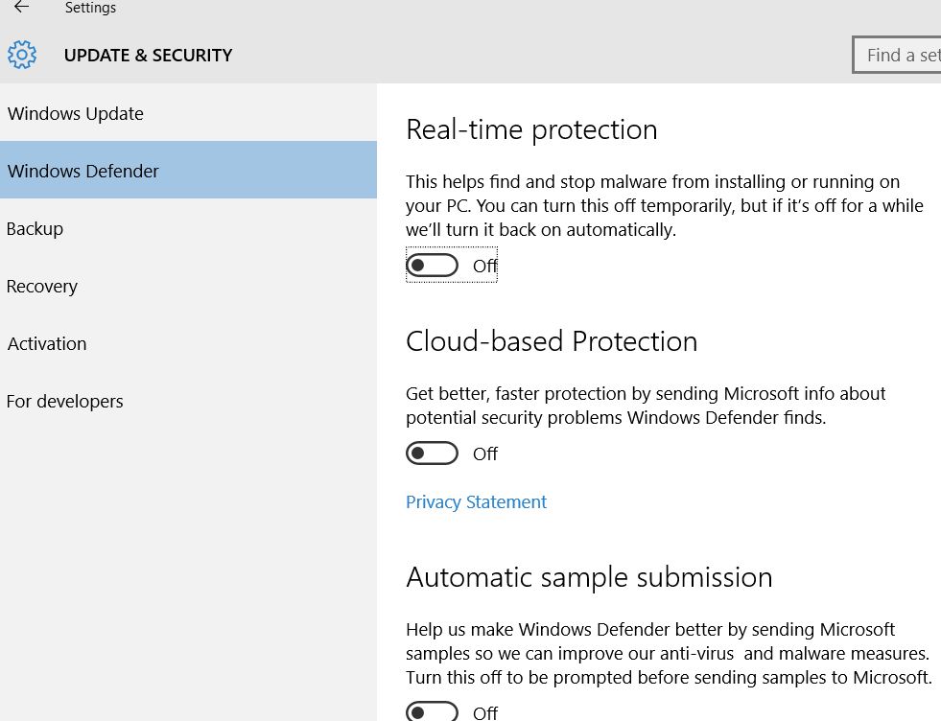Switch to the Activation page
The width and height of the screenshot is (941, 721).
click(x=188, y=343)
